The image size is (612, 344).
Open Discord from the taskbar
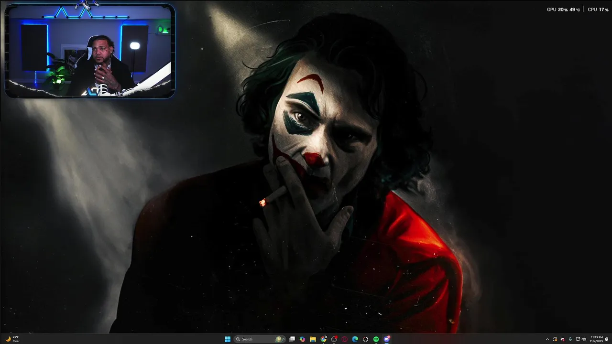click(387, 339)
